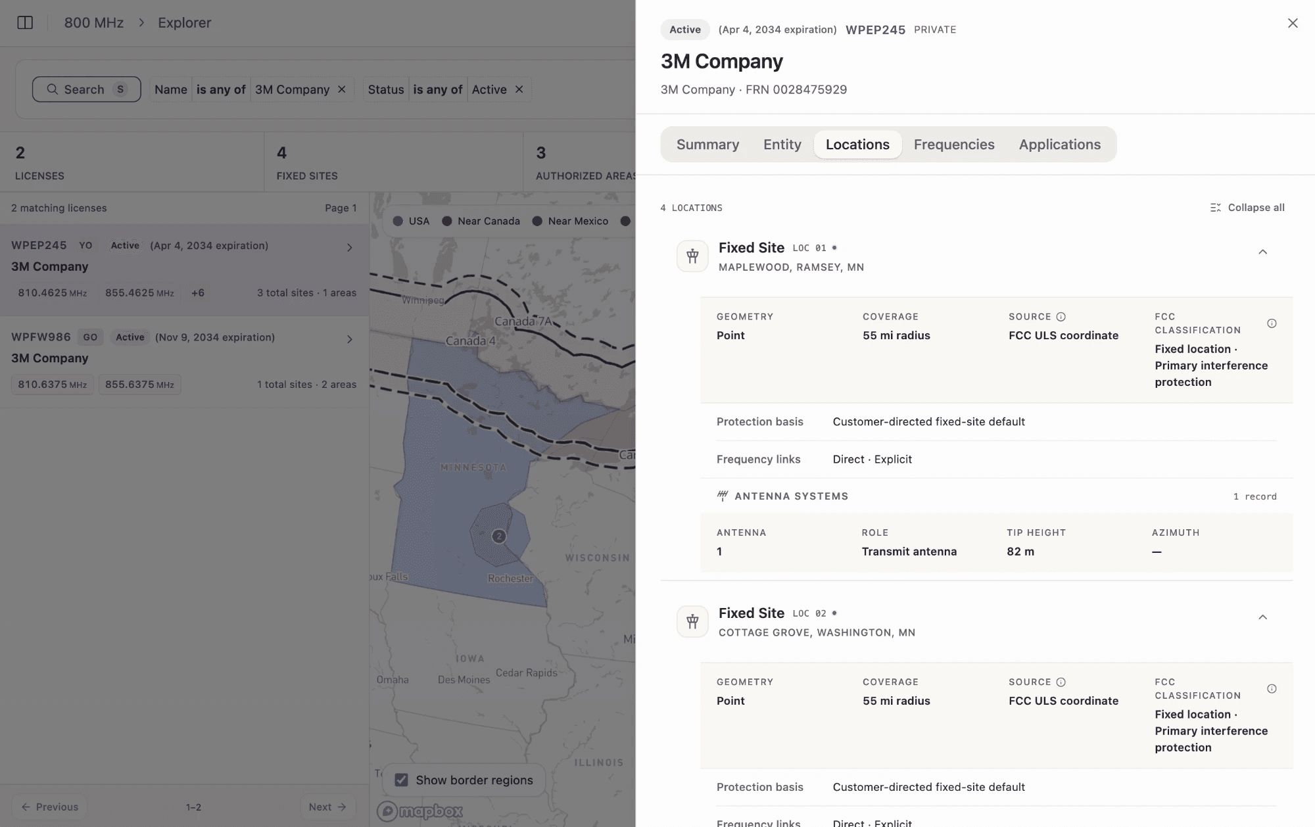
Task: Click the Licenses count card
Action: pos(131,162)
